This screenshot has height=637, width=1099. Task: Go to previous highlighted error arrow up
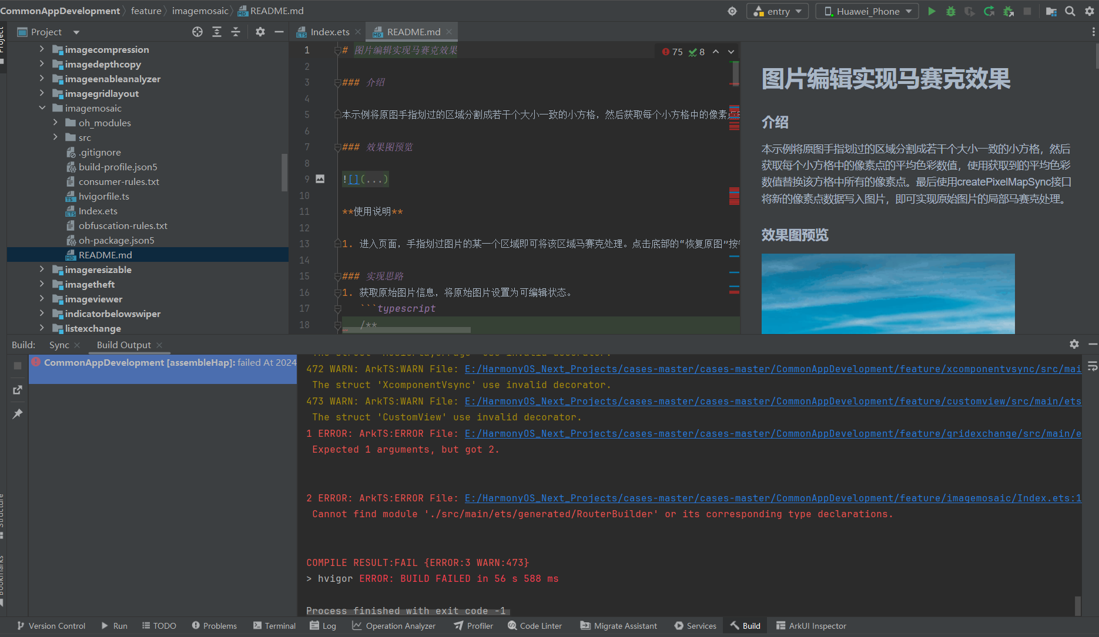(716, 52)
